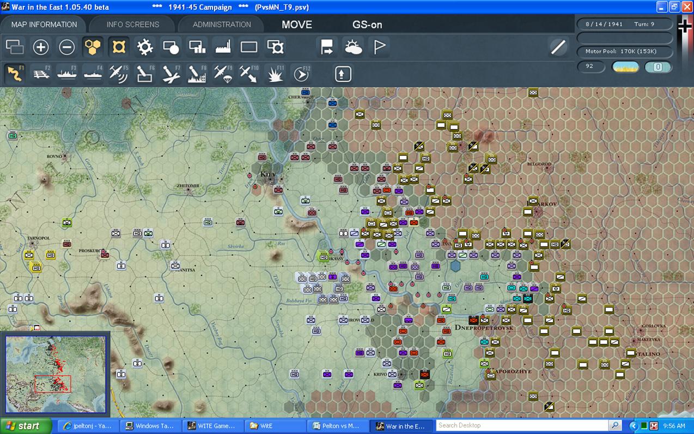The height and width of the screenshot is (434, 694).
Task: Zoom in with the plus magnifier icon
Action: point(41,47)
